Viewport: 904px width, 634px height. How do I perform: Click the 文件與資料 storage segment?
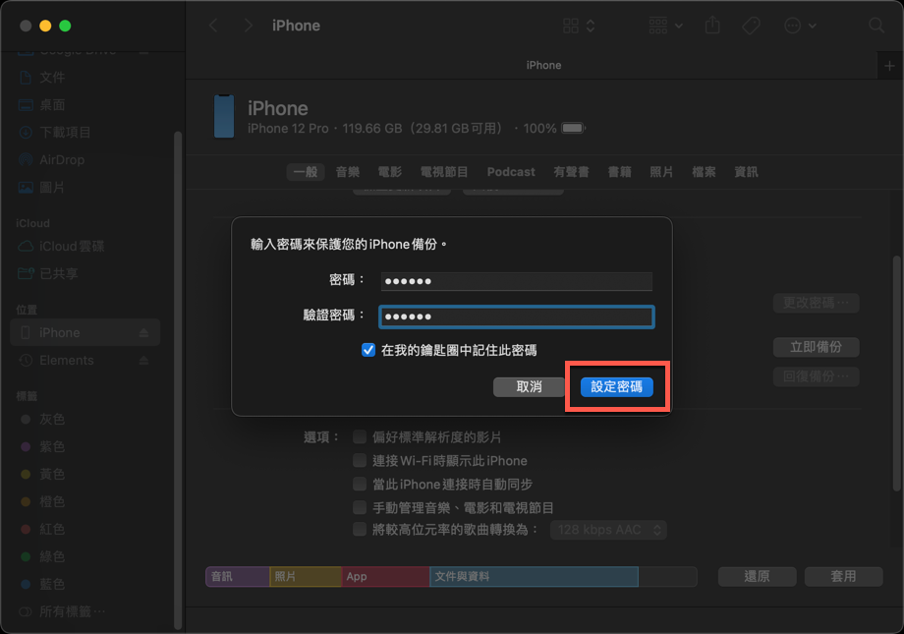pos(534,576)
